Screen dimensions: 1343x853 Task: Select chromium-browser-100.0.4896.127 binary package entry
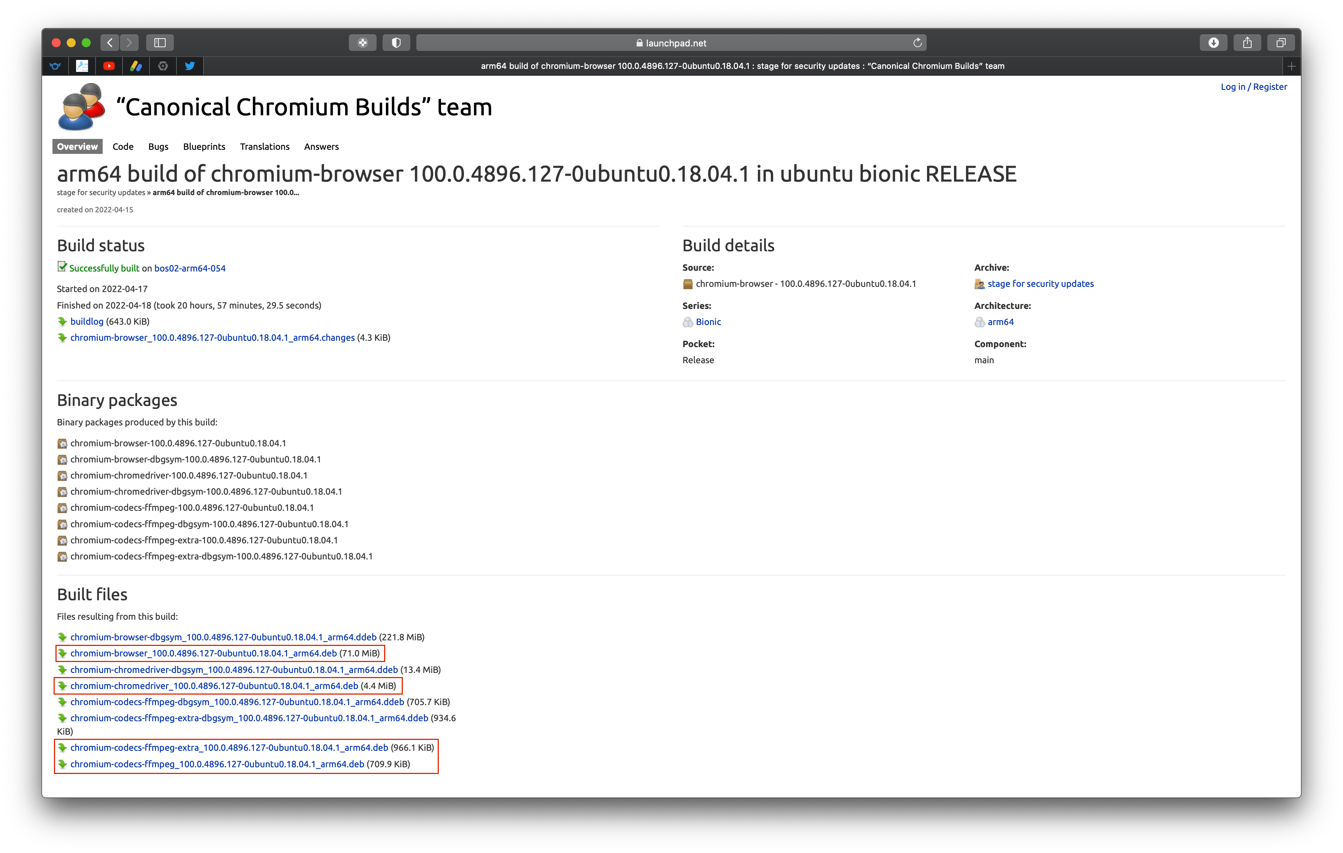coord(178,443)
